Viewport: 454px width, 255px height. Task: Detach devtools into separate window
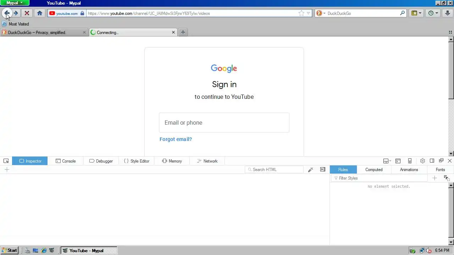(441, 161)
